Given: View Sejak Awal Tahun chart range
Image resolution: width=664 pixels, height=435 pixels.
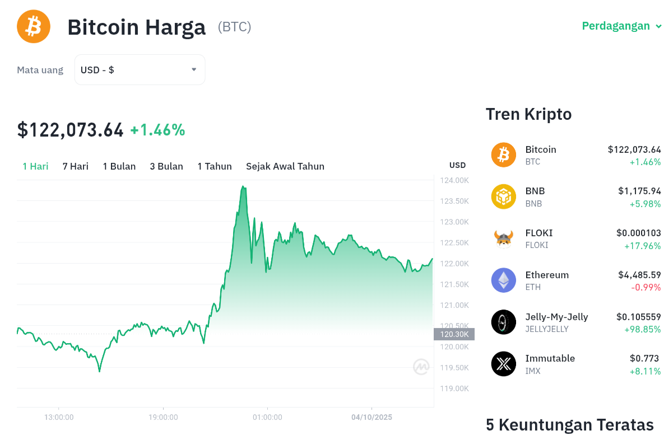Looking at the screenshot, I should click(x=285, y=166).
